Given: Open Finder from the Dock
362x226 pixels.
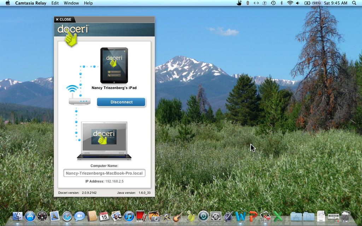Looking at the screenshot, I should [x=18, y=216].
